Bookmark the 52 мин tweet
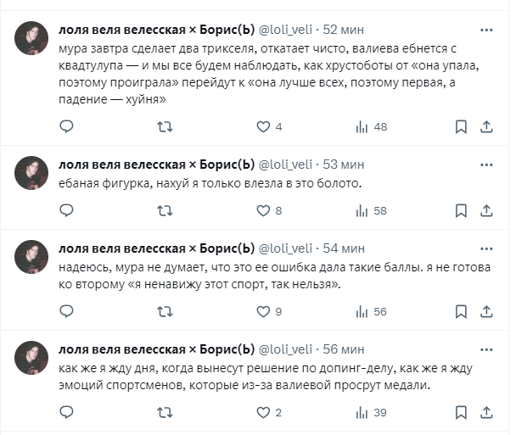 (461, 126)
